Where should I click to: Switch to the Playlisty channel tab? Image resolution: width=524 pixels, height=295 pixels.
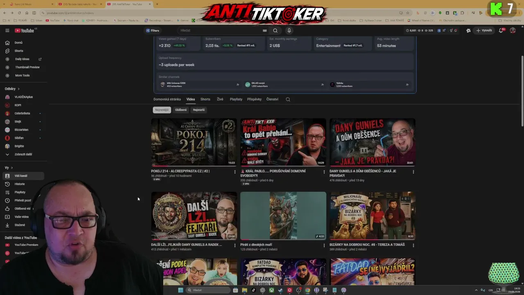[x=236, y=99]
